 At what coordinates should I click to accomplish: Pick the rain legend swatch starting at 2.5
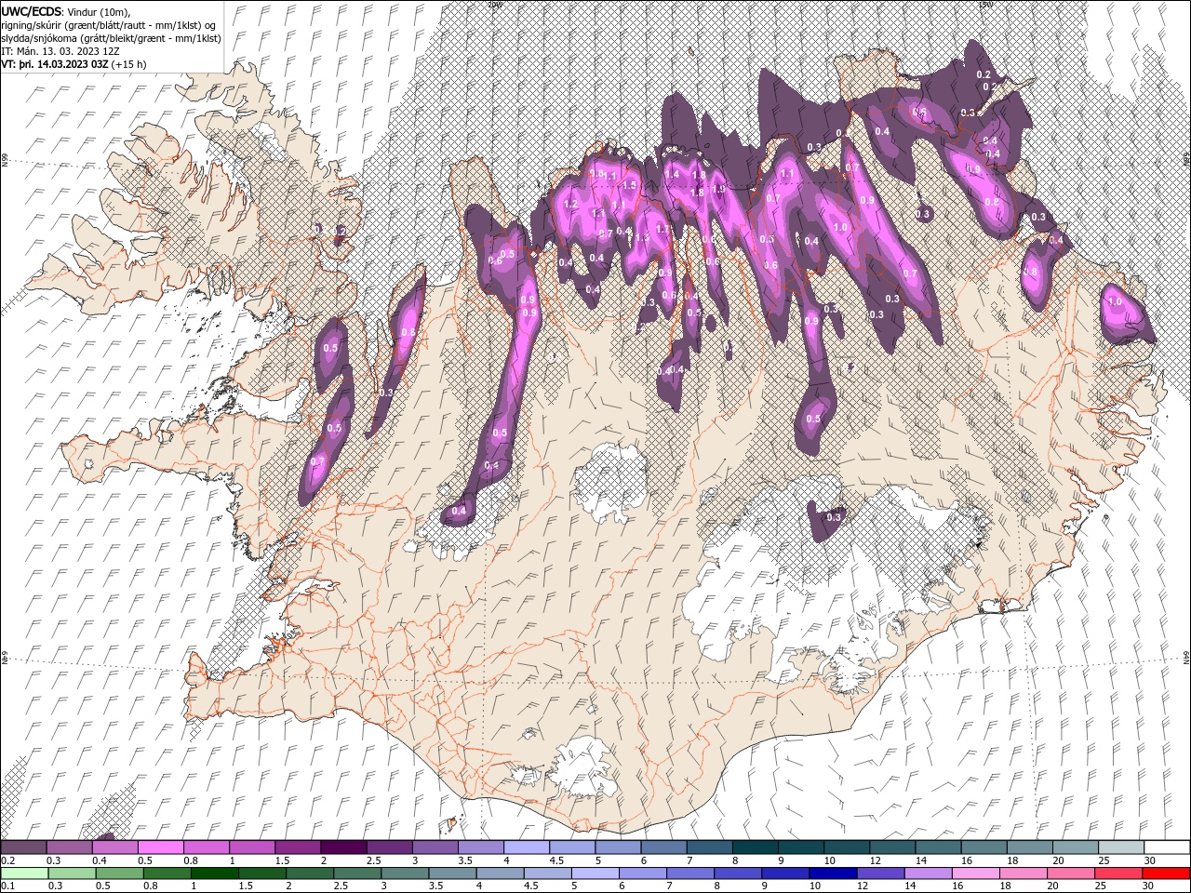pos(356,873)
